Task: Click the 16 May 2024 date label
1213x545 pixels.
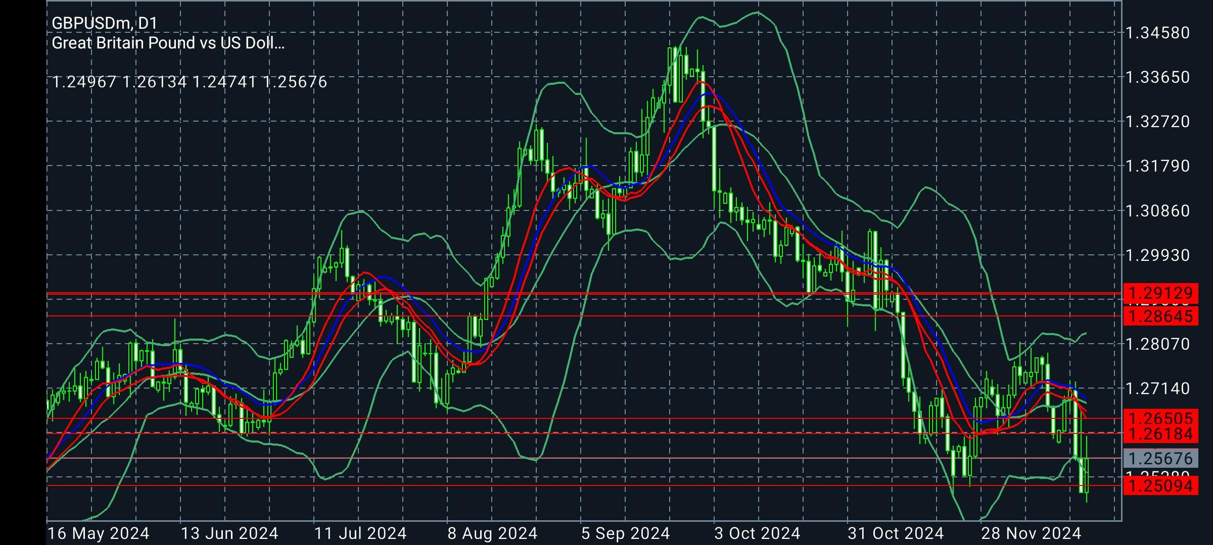Action: coord(99,533)
